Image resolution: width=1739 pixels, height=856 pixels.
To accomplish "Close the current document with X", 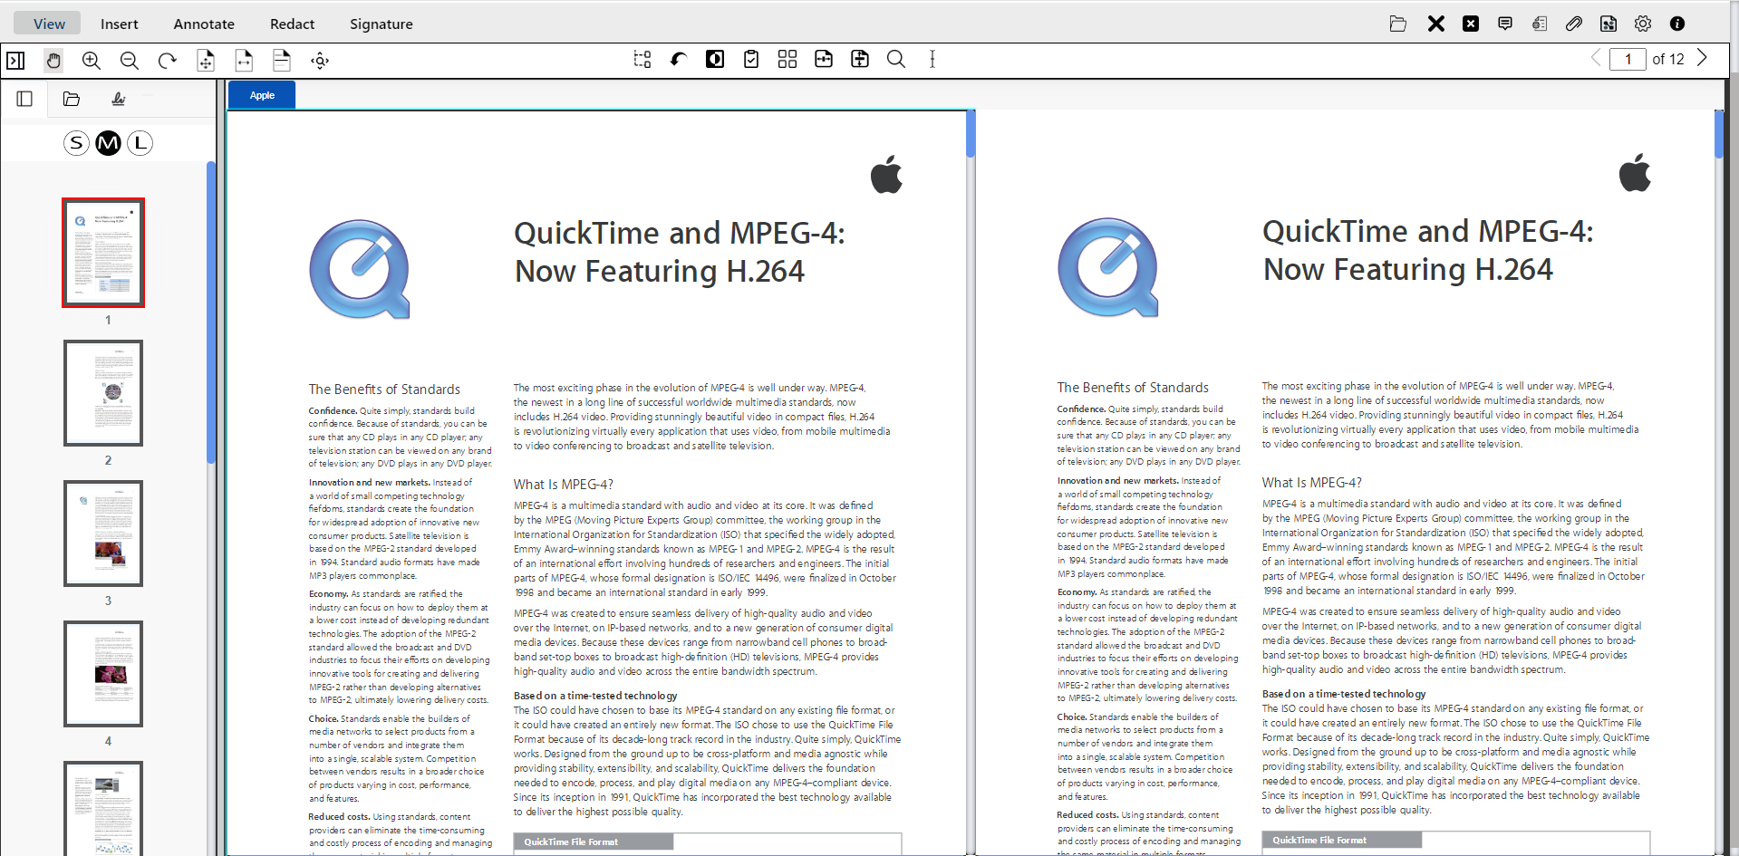I will 1436,24.
